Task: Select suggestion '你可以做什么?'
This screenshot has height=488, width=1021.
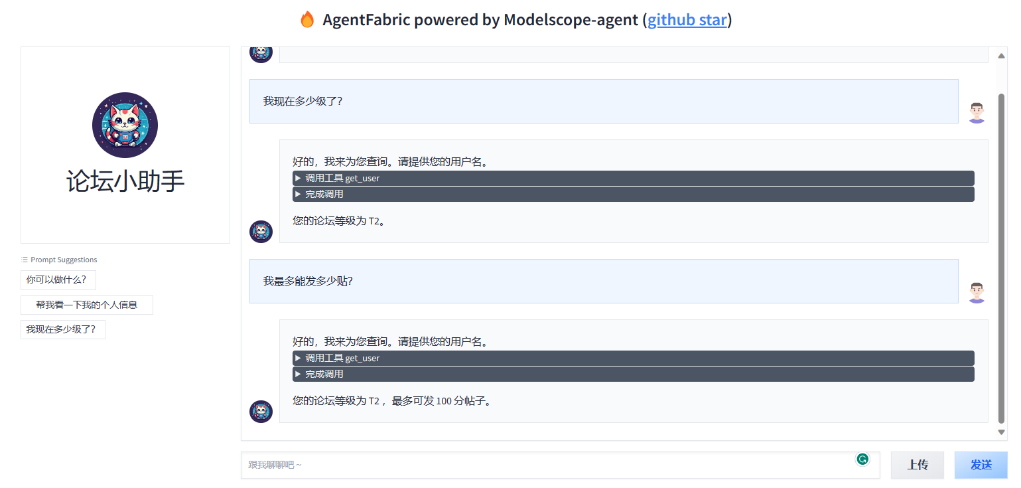Action: [58, 280]
